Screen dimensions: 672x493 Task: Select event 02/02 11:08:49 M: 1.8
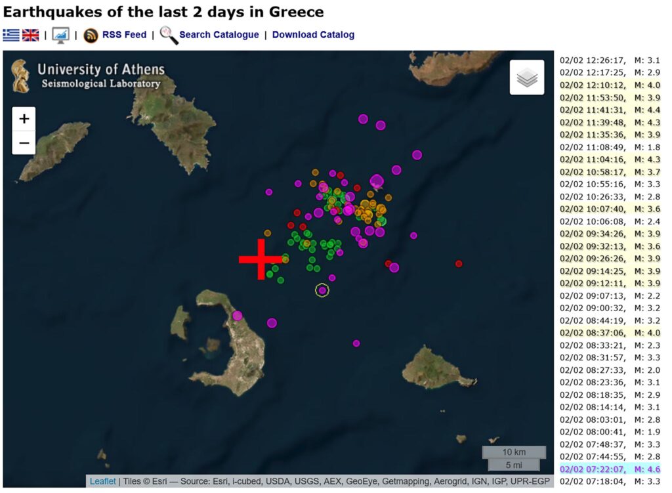coord(610,148)
